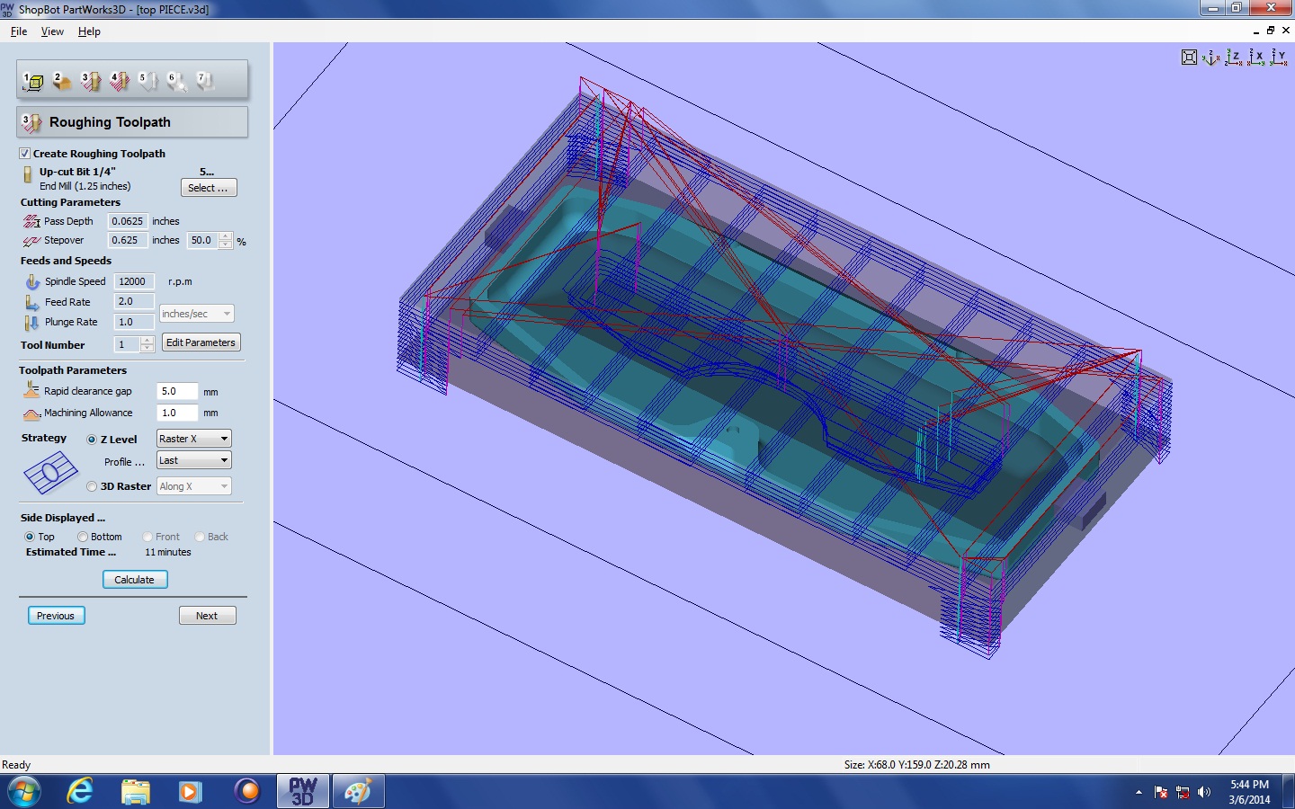Click the Rapid clearance gap icon
The image size is (1295, 809).
[31, 390]
